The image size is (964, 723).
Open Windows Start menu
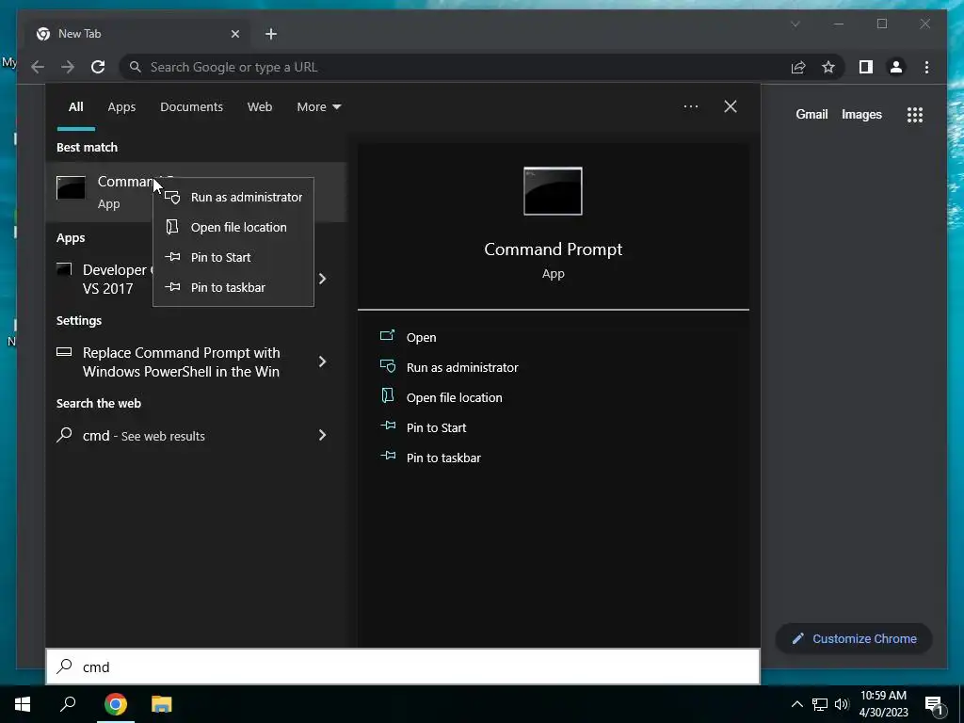[23, 704]
